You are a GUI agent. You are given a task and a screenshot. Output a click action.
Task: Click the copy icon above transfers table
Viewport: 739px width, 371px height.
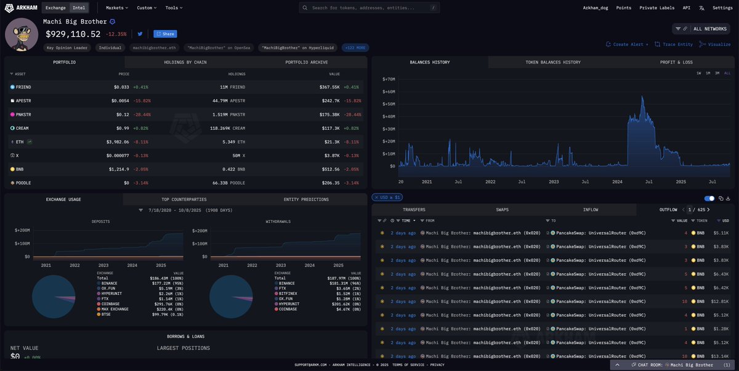tap(721, 198)
